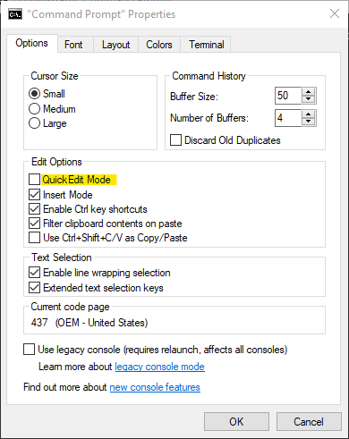The width and height of the screenshot is (349, 439).
Task: Click the OK button
Action: point(236,422)
